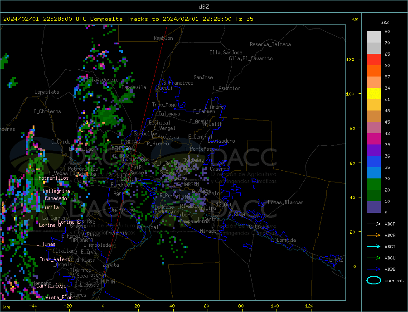Click the blue VBBB arrow in legend
The width and height of the screenshot is (408, 312).
(374, 269)
